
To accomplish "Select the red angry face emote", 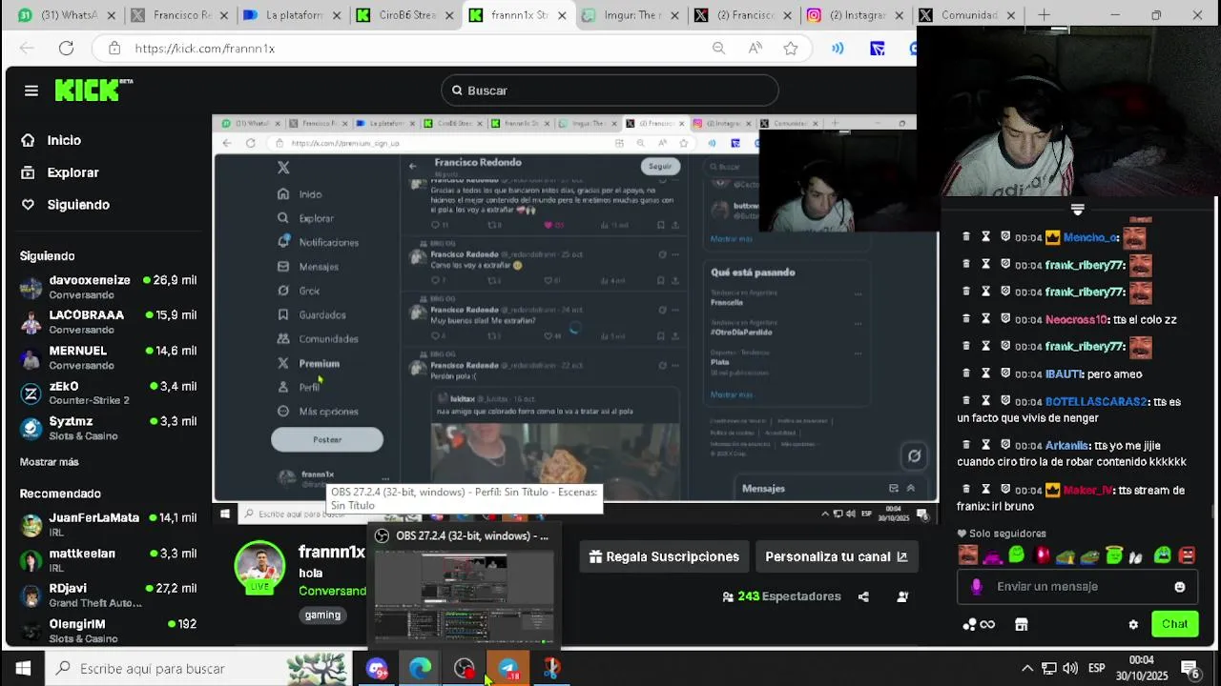I will (x=1187, y=555).
